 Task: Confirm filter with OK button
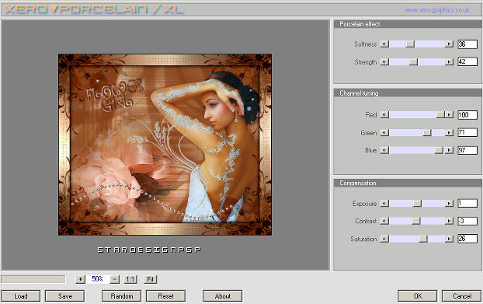418,296
